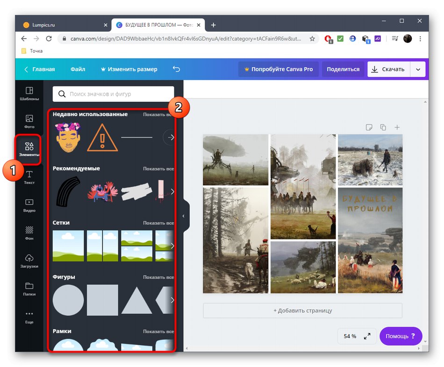Click the Скачать button
The width and height of the screenshot is (444, 367).
(x=388, y=69)
